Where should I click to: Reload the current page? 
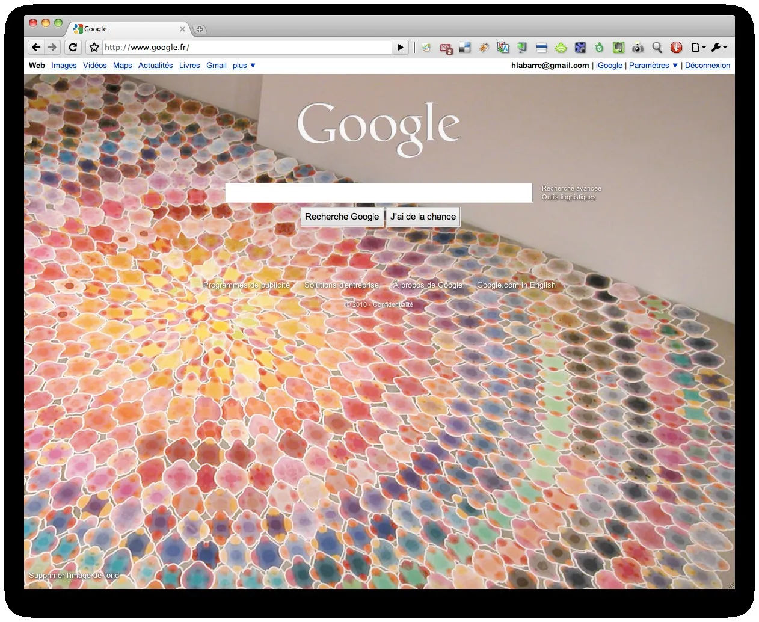click(x=73, y=48)
